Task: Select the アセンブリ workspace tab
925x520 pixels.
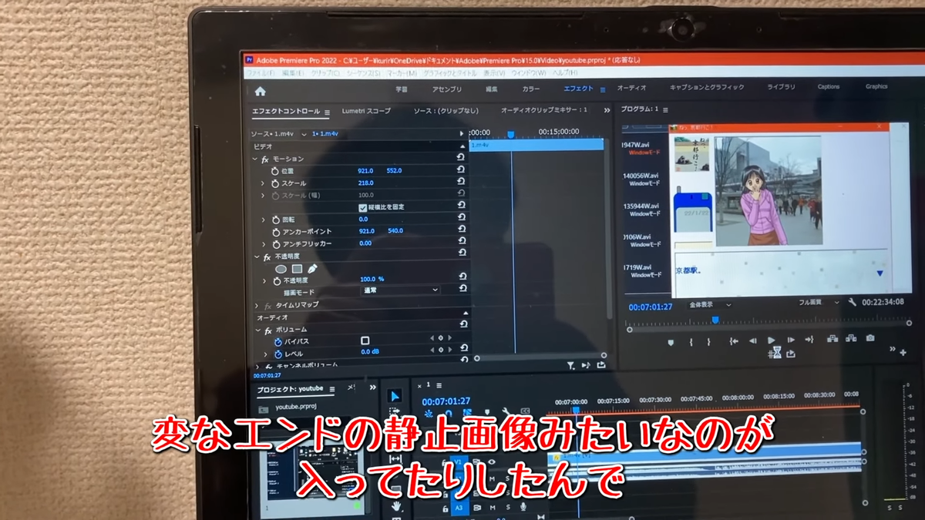Action: pyautogui.click(x=447, y=89)
